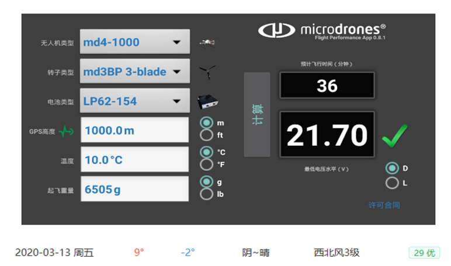Expand the md3BP 3-blade rotor dropdown
Viewport: 451px width, 266px height.
click(x=134, y=72)
